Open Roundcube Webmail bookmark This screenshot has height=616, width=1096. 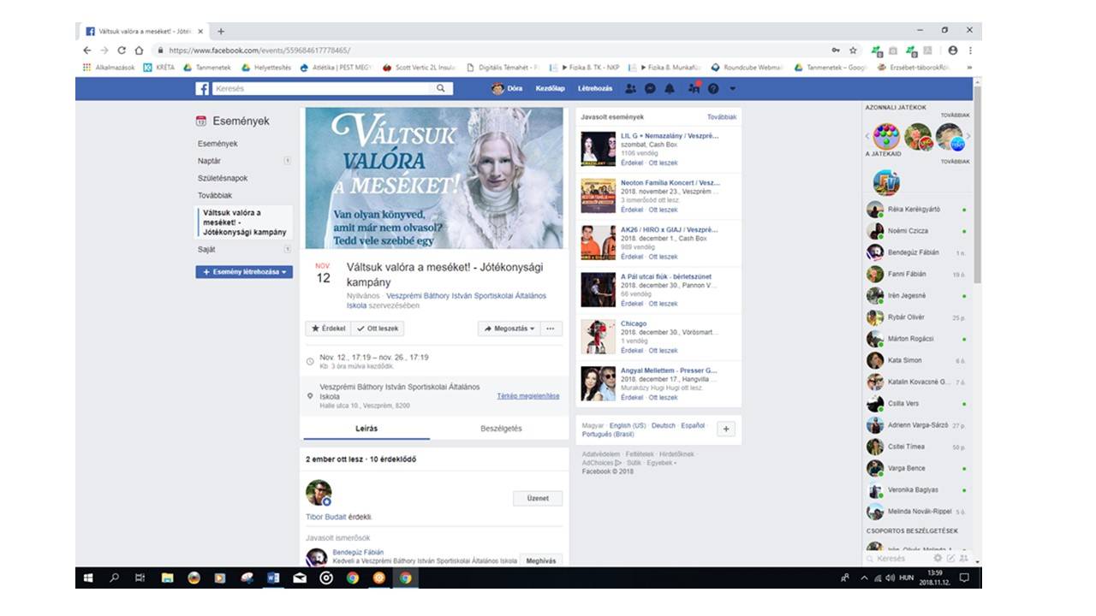tap(748, 68)
